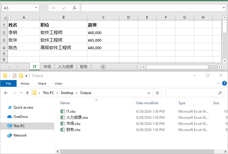Image resolution: width=228 pixels, height=154 pixels.
Task: Expand chevron before This PC in path
Action: [39, 93]
